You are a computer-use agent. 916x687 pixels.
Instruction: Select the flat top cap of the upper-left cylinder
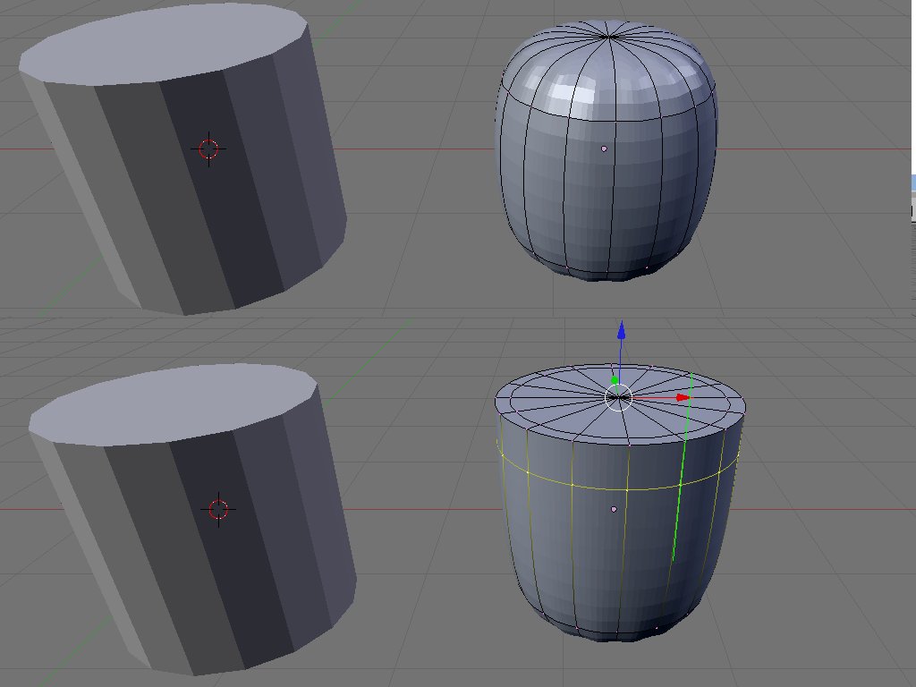click(x=164, y=43)
